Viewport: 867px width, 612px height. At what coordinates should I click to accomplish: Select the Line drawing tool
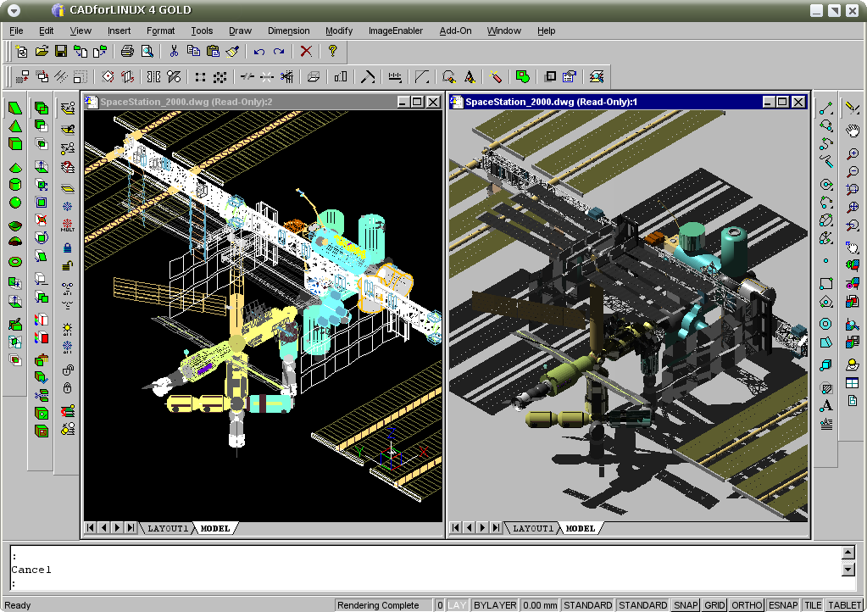tap(826, 108)
